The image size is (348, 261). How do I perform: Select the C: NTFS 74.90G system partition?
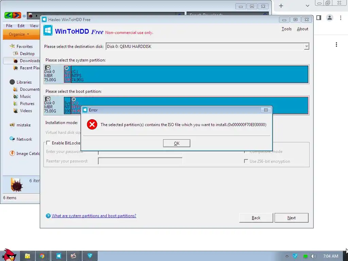190,74
